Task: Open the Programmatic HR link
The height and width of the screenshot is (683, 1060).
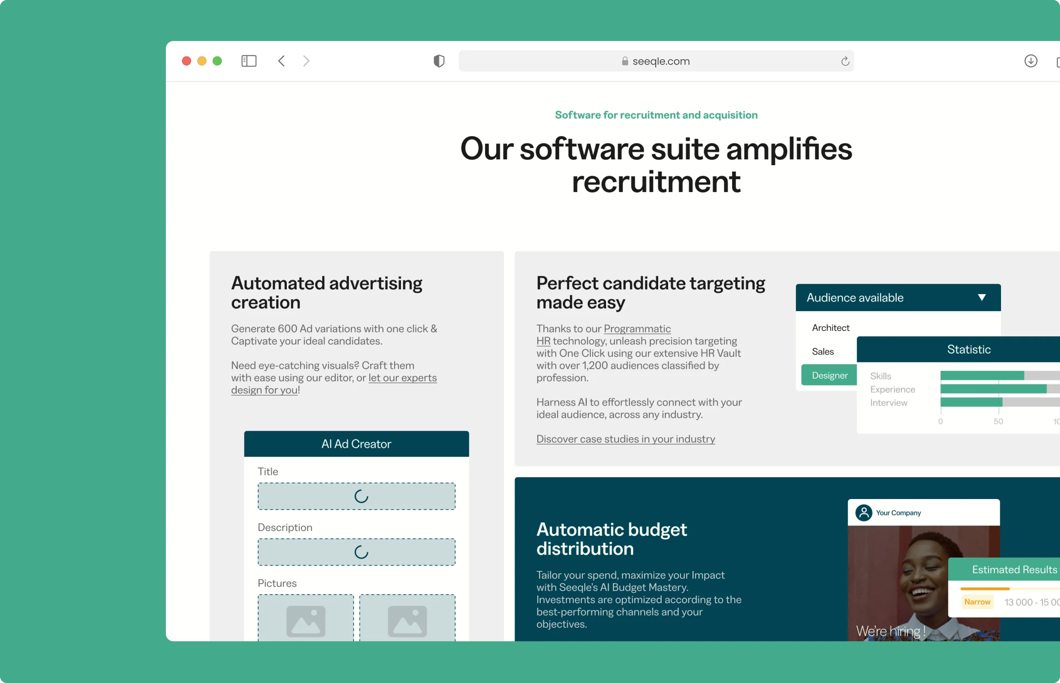Action: [x=637, y=329]
